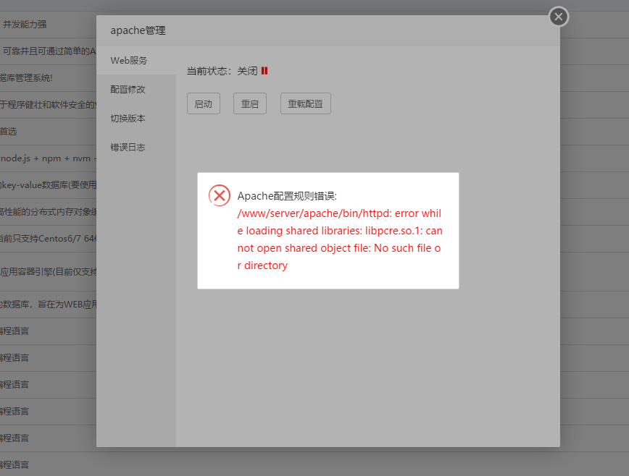Switch to the 切换版本 tab

coord(136,119)
